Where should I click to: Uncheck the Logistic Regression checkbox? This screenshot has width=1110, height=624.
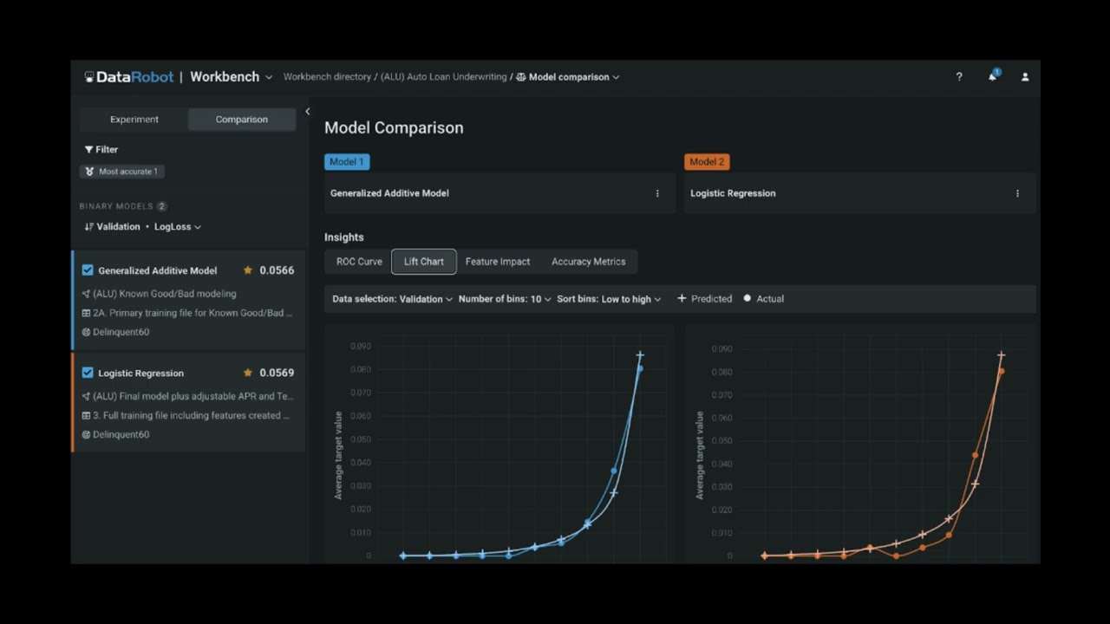tap(88, 373)
